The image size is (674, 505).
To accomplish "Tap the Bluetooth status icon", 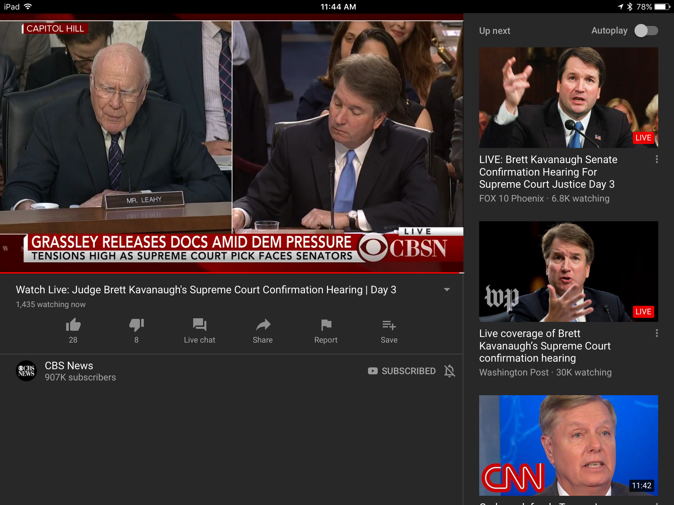I will pos(630,7).
